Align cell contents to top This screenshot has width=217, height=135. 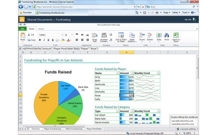pyautogui.click(x=77, y=34)
